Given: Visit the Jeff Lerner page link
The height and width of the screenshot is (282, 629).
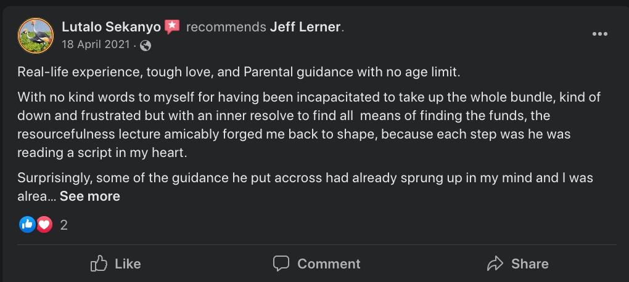Looking at the screenshot, I should tap(305, 27).
